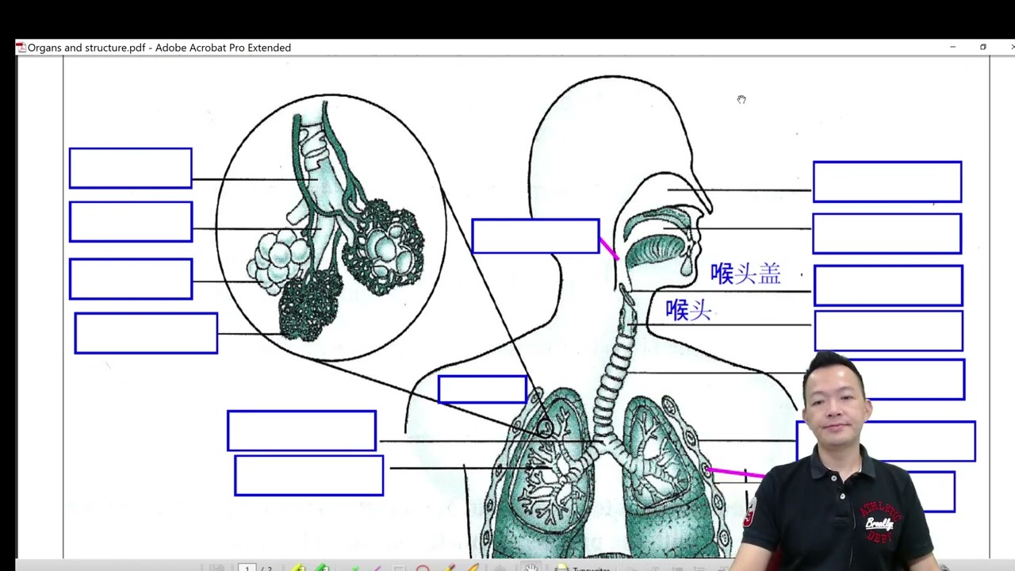Select the 喉头 text annotation
This screenshot has width=1015, height=571.
[688, 310]
